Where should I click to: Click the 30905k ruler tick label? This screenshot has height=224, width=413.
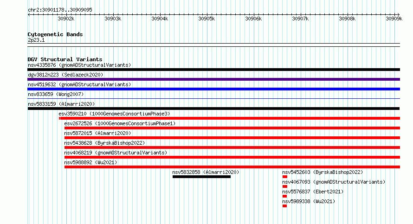pyautogui.click(x=206, y=19)
